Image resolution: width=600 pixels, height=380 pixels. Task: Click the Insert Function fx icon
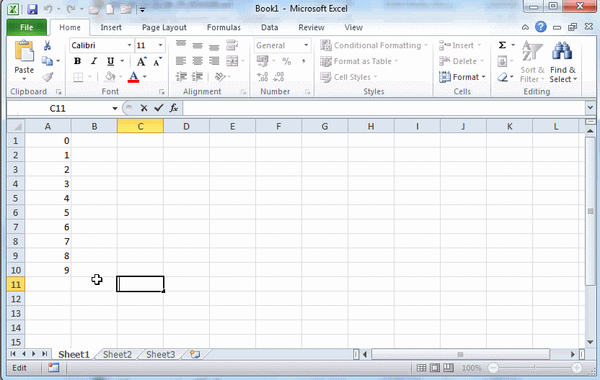(174, 108)
